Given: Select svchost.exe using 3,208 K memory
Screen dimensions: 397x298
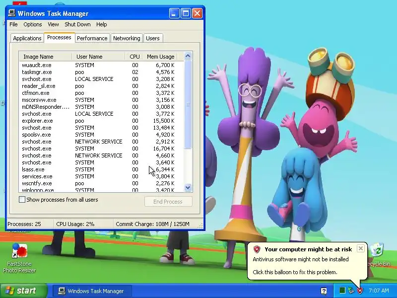Looking at the screenshot, I should (101, 79).
